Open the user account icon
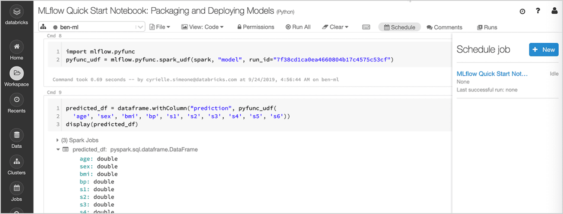Viewport: 563px width, 214px height. pyautogui.click(x=554, y=11)
